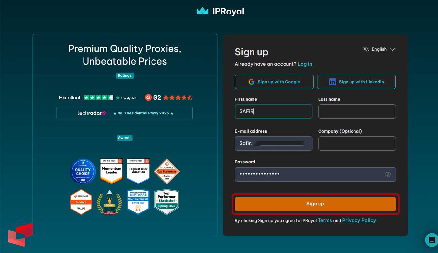Open the English language dropdown
This screenshot has width=438, height=253.
click(x=379, y=49)
